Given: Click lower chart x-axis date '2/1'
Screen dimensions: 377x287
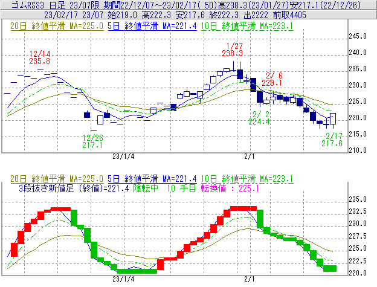Looking at the screenshot, I should 249,279.
